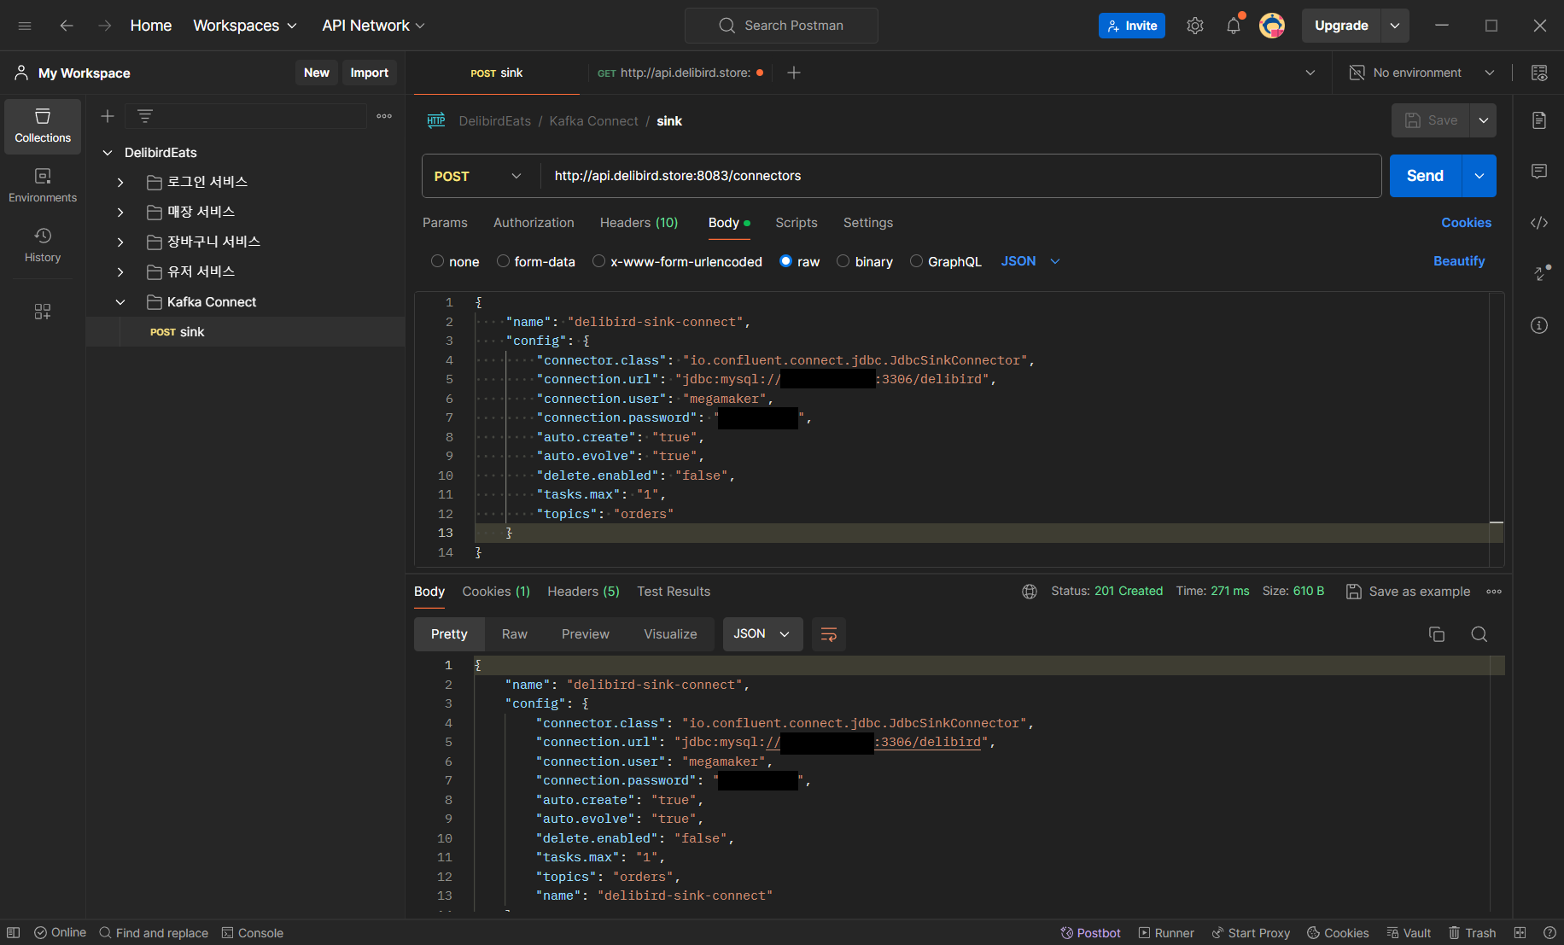Click the network globe icon near Status
Viewport: 1564px width, 945px height.
coord(1030,592)
